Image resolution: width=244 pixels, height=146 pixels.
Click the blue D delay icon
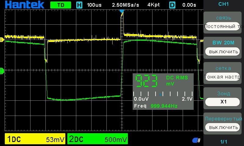(173, 5)
